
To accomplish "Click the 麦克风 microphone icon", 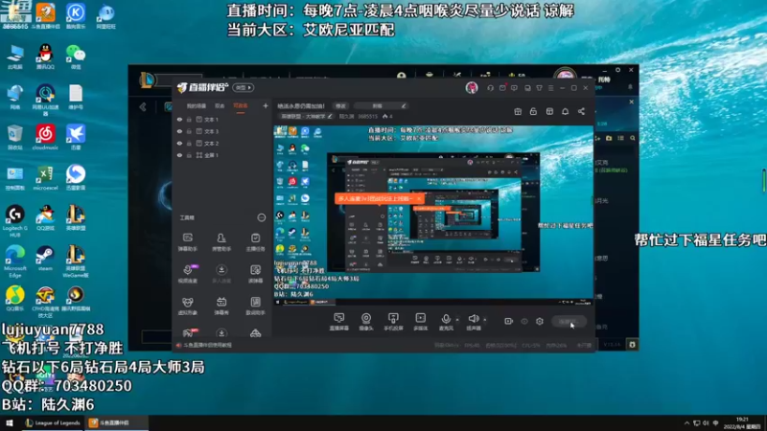I will click(x=446, y=320).
